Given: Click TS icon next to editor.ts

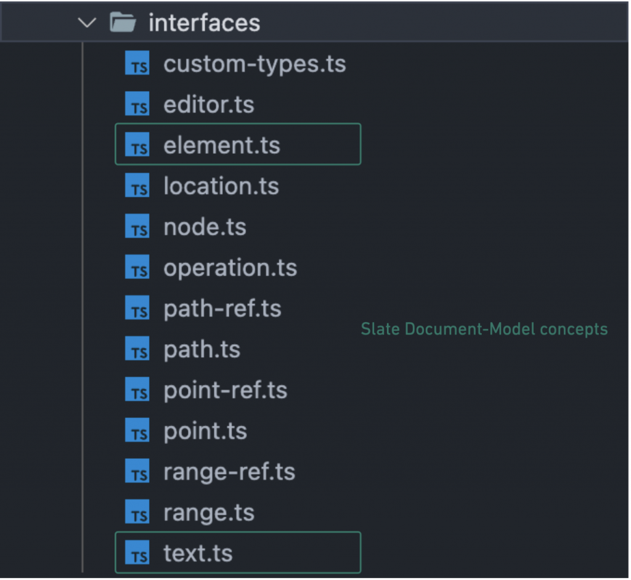Looking at the screenshot, I should pos(137,105).
